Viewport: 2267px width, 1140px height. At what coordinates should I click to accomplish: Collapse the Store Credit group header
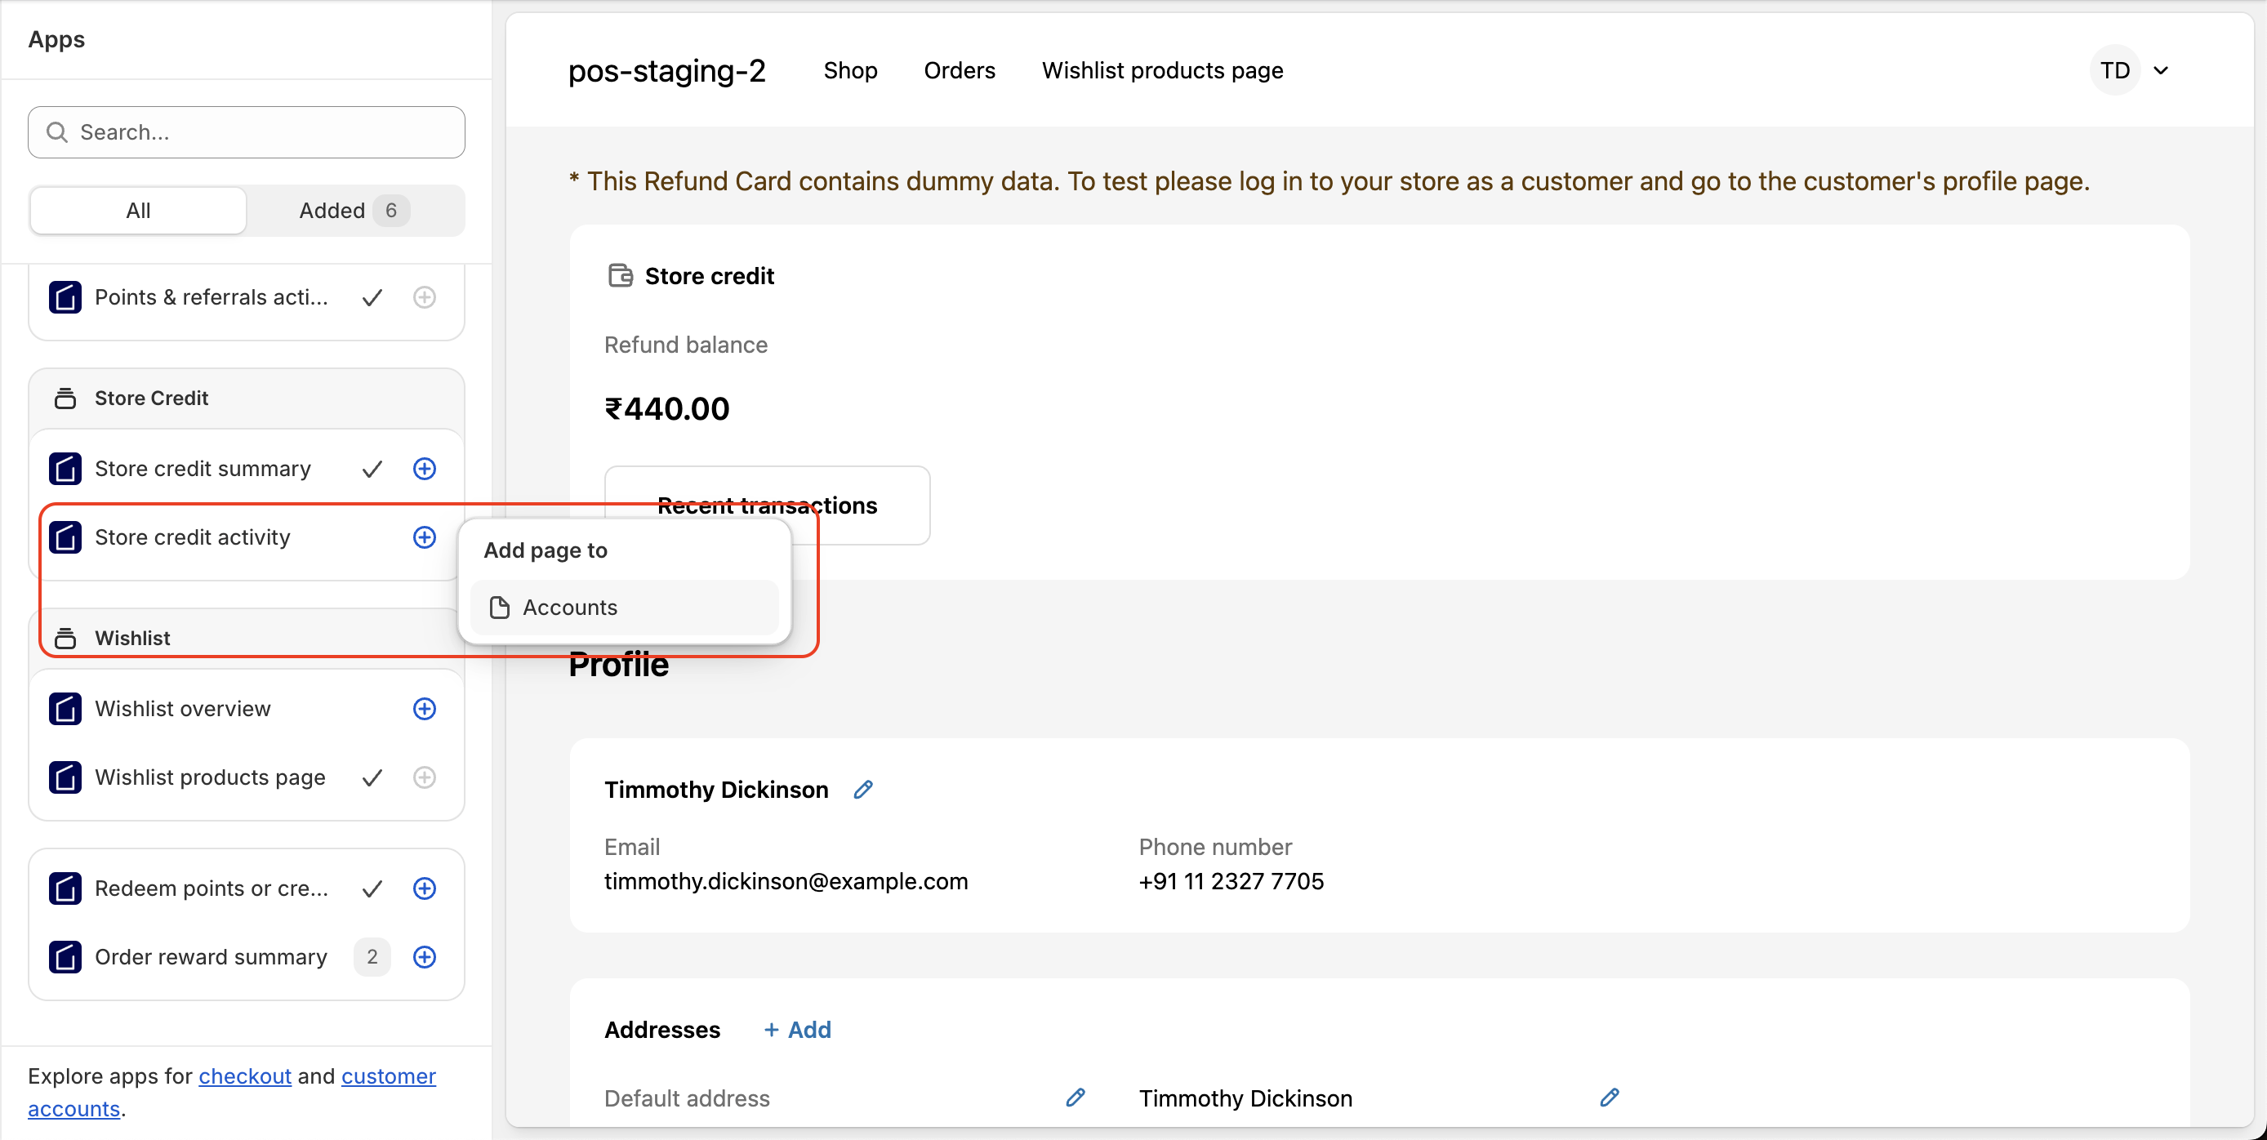pyautogui.click(x=151, y=398)
